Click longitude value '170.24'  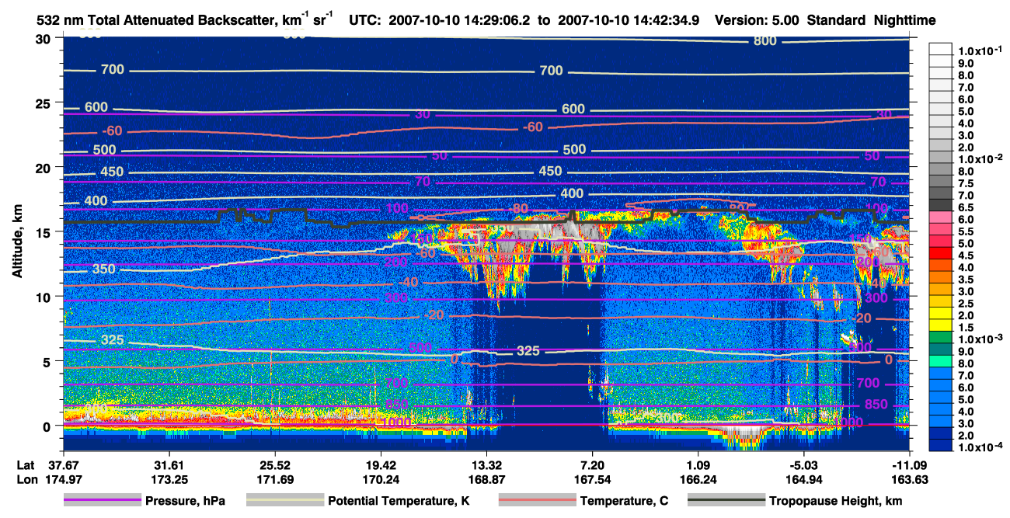pos(381,480)
